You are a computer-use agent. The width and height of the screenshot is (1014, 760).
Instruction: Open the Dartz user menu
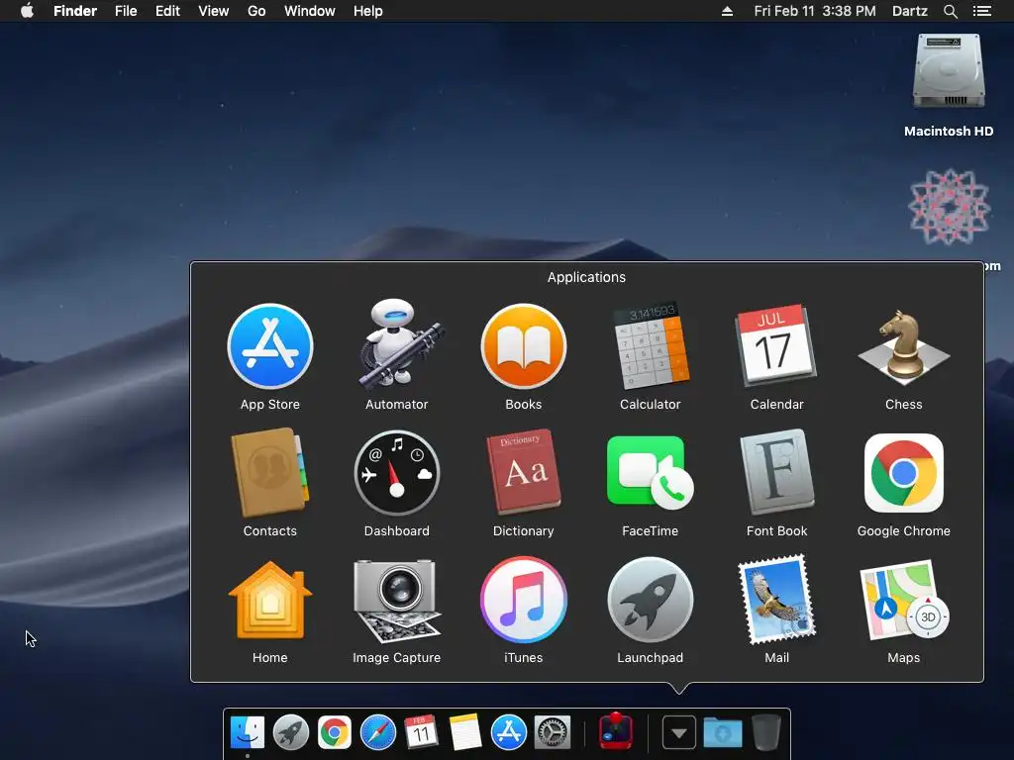pos(910,11)
